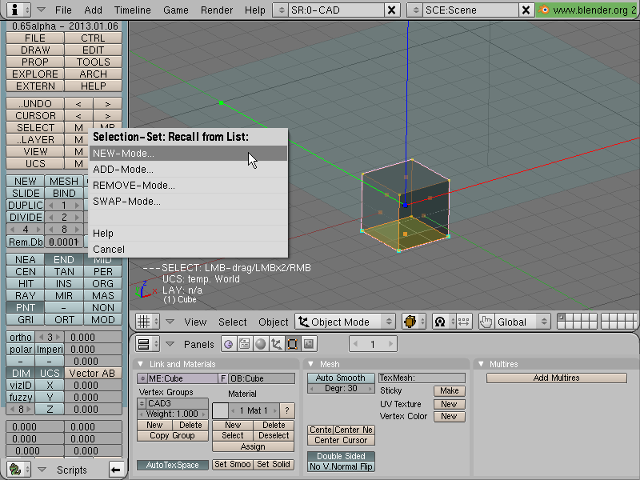Open the Script context panel icon
The width and height of the screenshot is (640, 480).
point(245,344)
